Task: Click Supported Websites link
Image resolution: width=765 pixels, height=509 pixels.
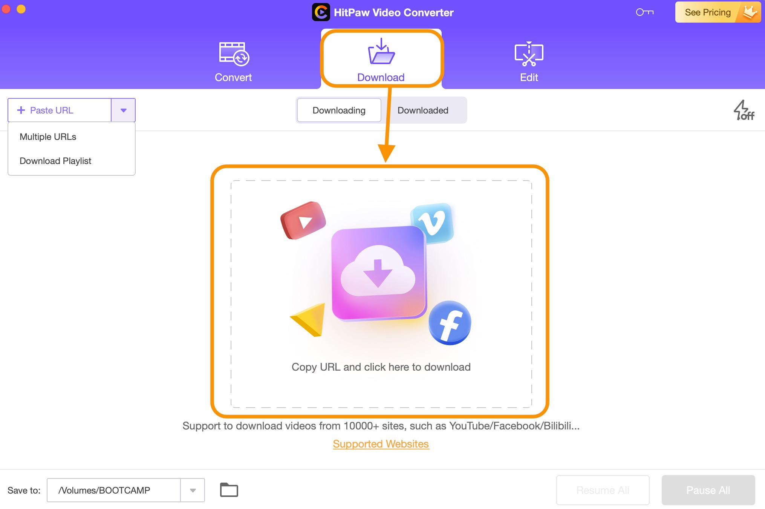Action: [381, 444]
